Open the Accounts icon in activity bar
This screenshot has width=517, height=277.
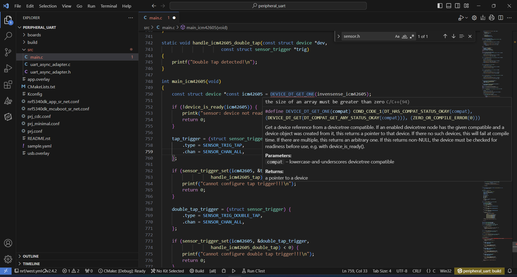pyautogui.click(x=8, y=243)
